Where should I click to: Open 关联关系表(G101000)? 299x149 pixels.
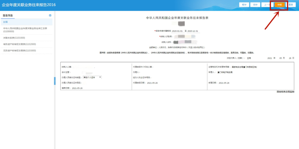tap(26, 38)
